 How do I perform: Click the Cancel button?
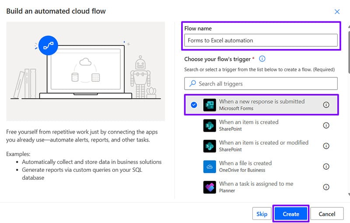click(x=327, y=214)
